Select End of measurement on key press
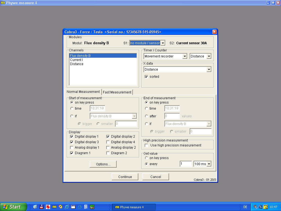281x211 pixels. coord(147,102)
